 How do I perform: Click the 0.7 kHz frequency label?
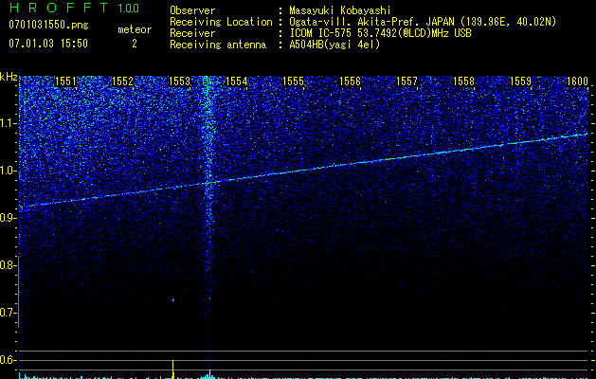pos(9,313)
